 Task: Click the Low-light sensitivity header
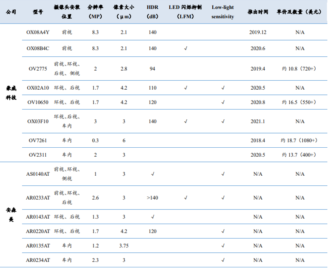pos(222,12)
